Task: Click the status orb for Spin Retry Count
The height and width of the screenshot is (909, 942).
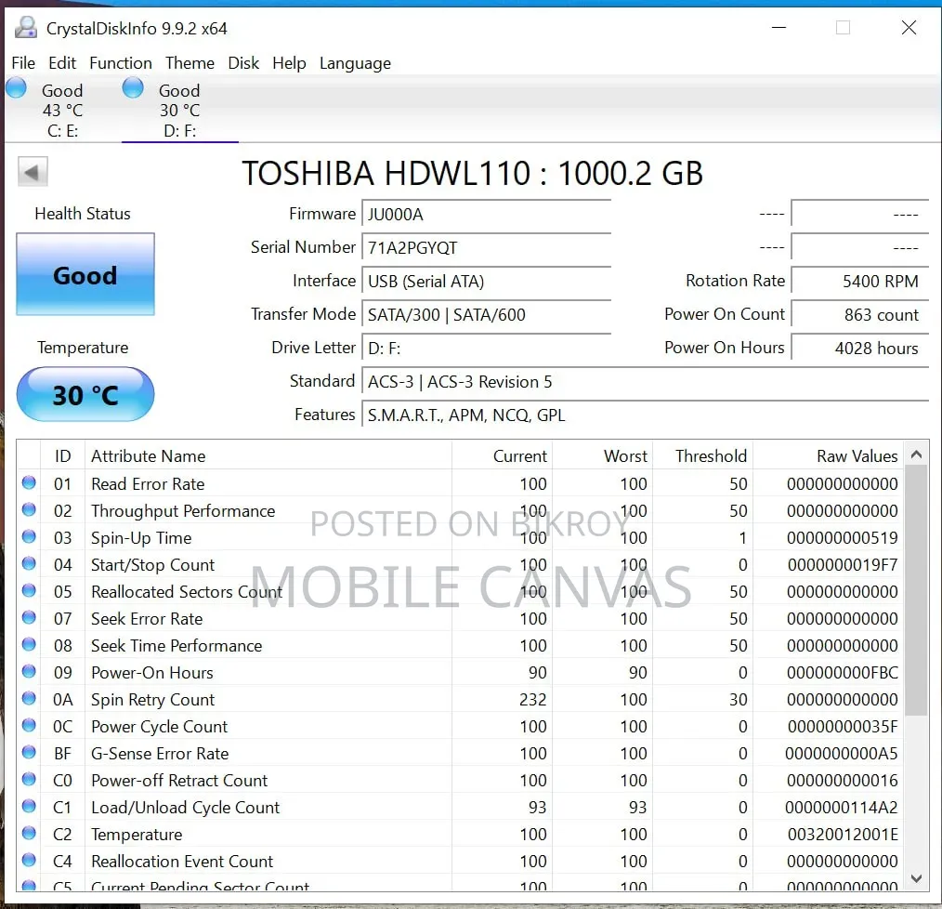Action: [x=29, y=698]
